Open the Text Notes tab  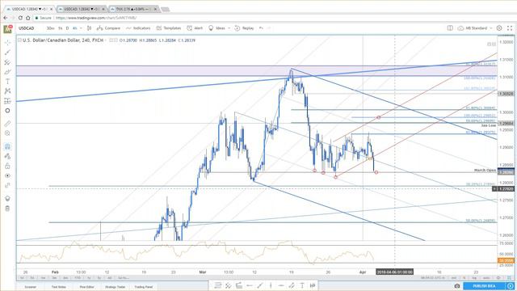tap(59, 287)
